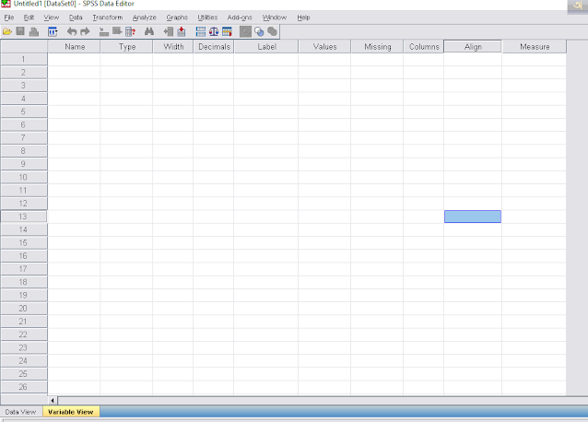Select row header 1
The width and height of the screenshot is (588, 422).
[x=24, y=59]
